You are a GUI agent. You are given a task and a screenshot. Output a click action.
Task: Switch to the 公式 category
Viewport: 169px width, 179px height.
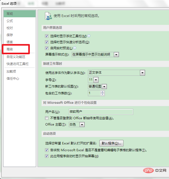20,21
